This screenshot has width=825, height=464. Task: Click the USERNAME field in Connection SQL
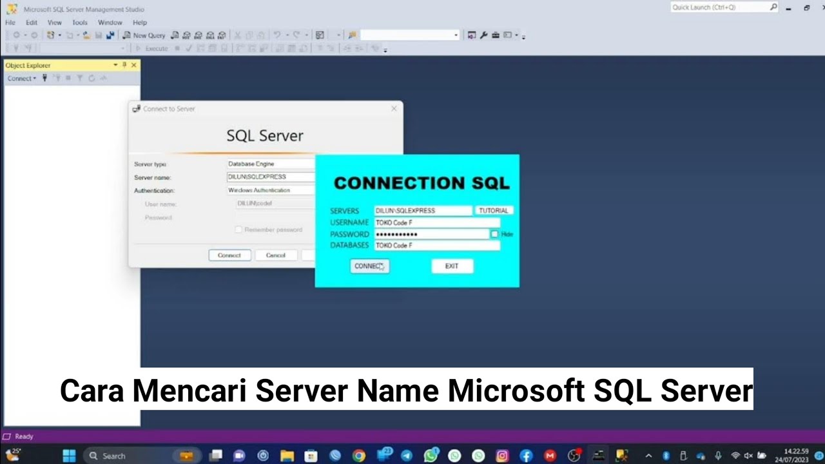pos(437,222)
